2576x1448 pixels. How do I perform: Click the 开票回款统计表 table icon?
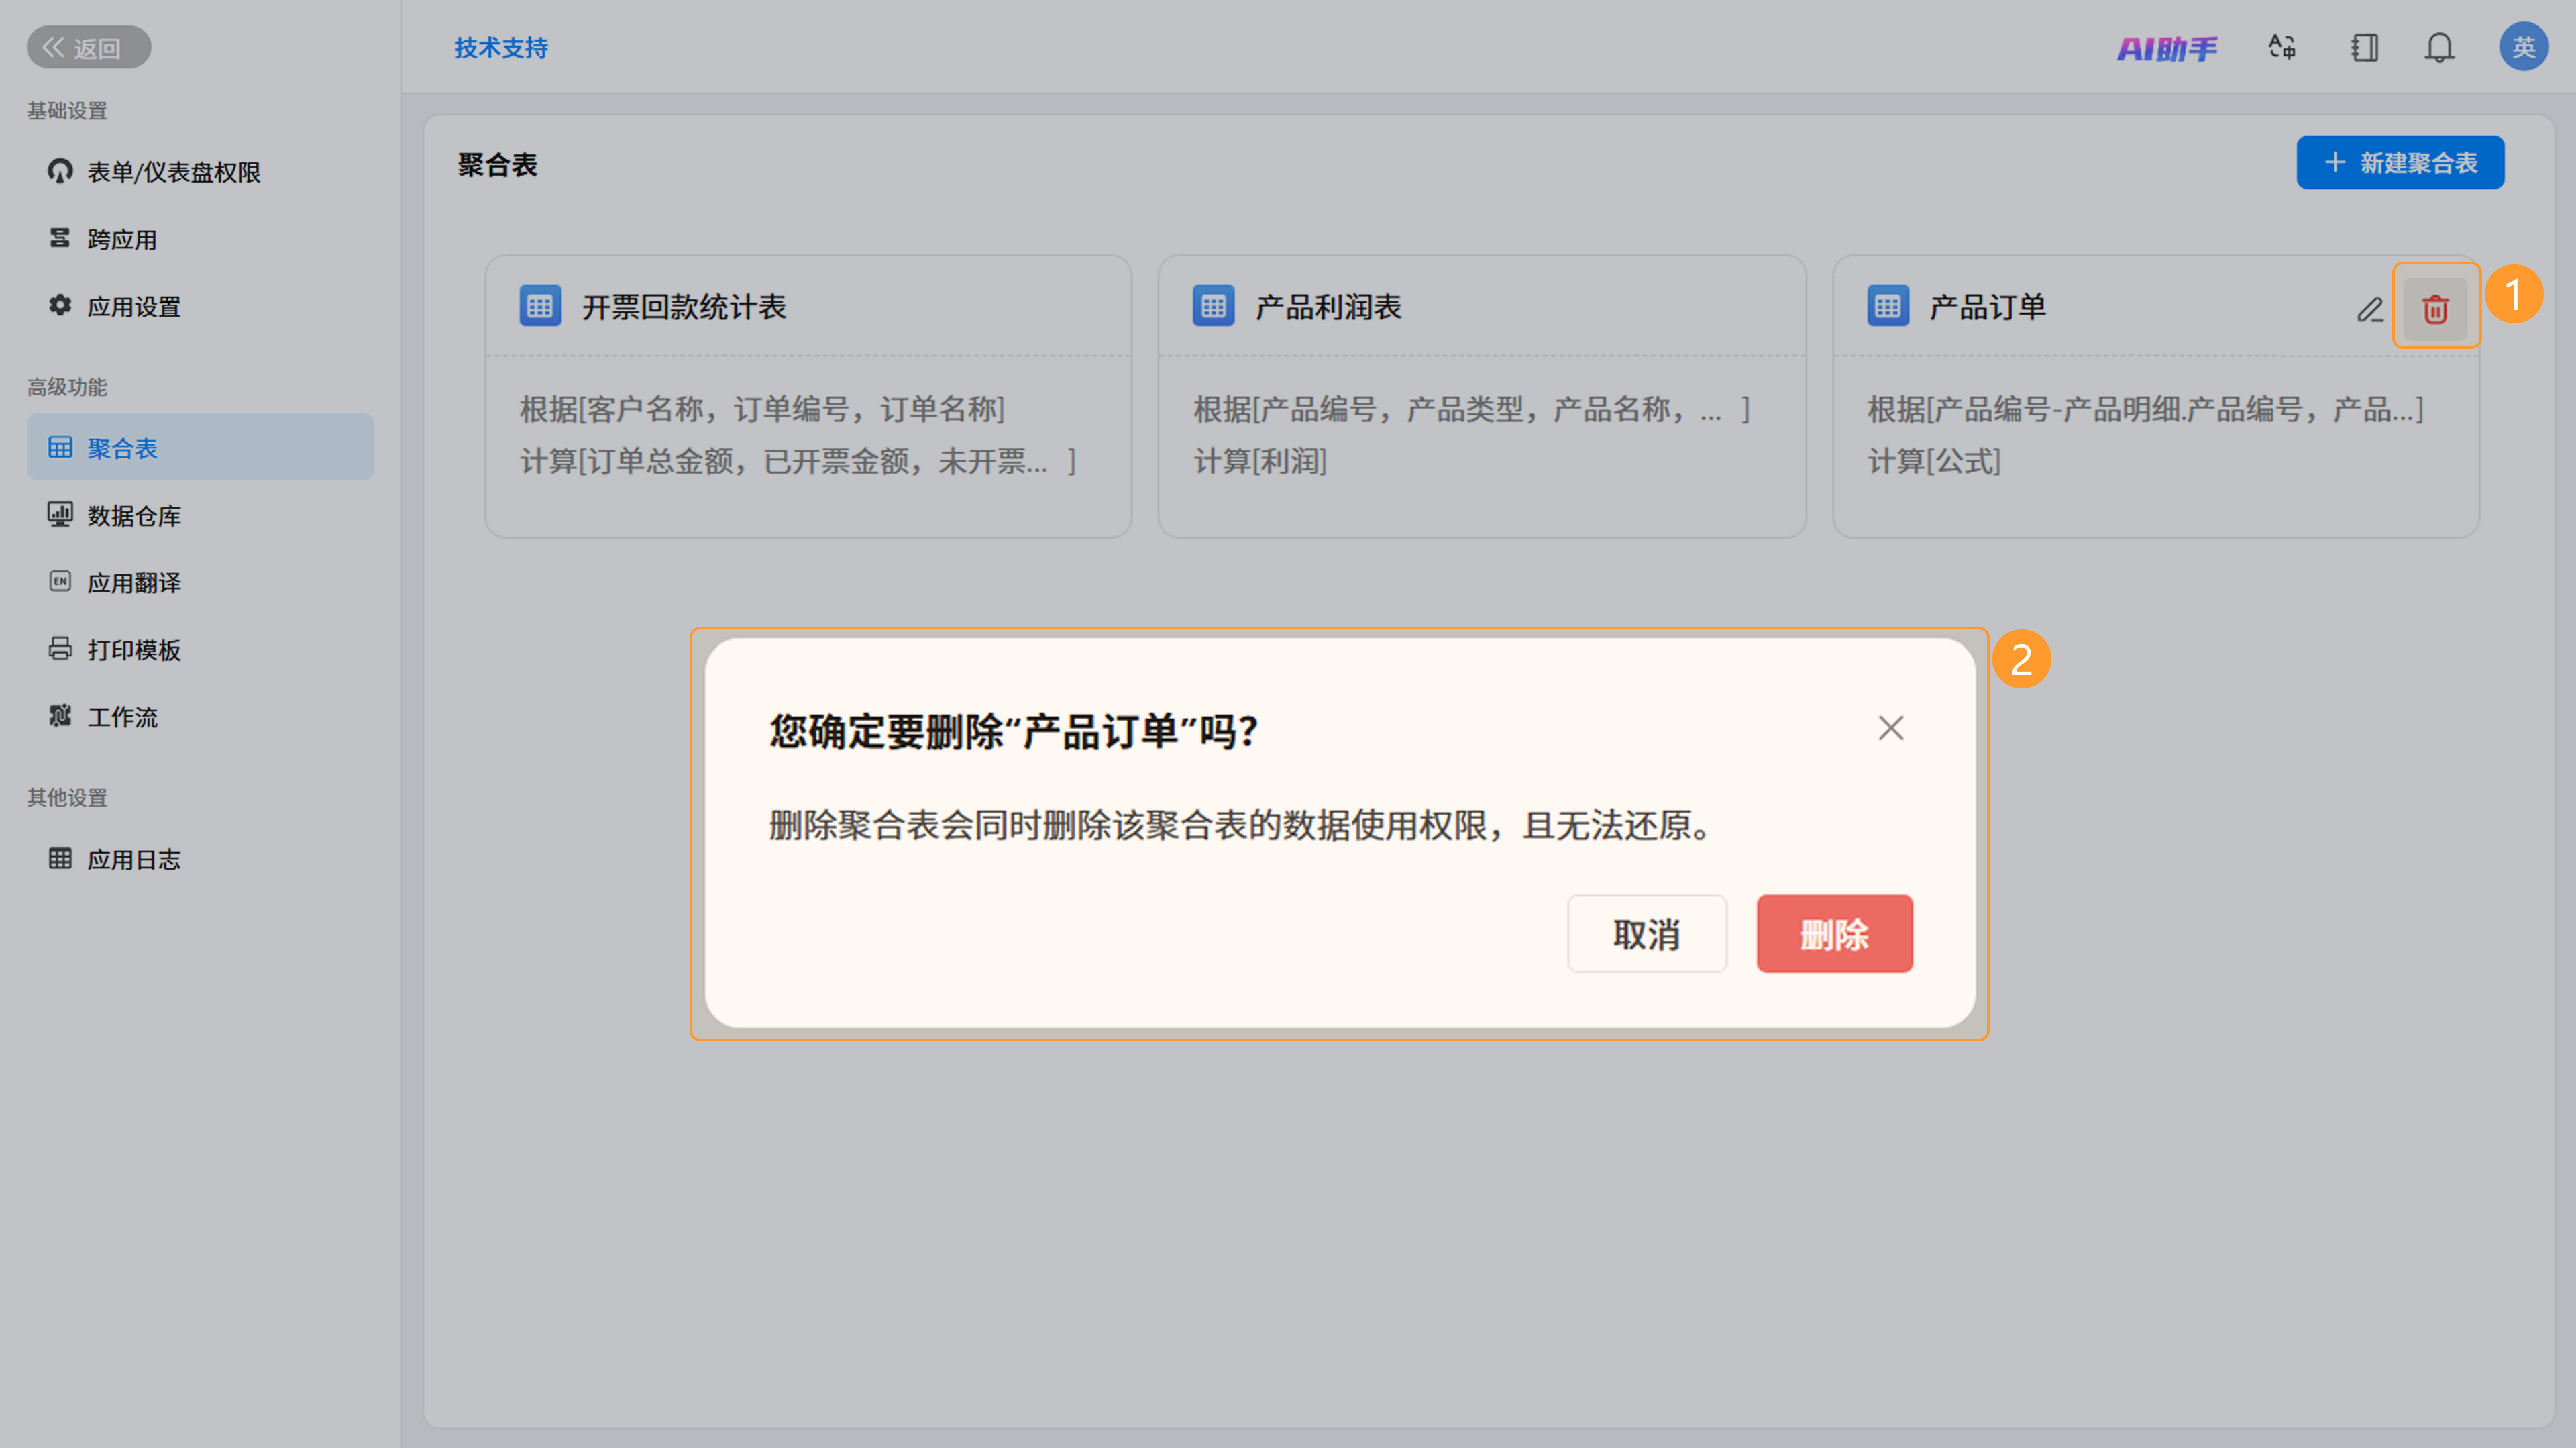(x=540, y=306)
